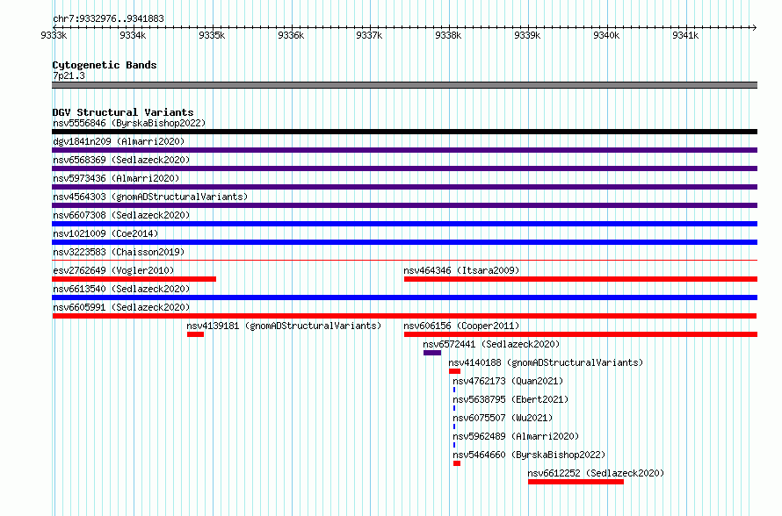782x516 pixels.
Task: Click the red bar under nsv6605991
Action: [404, 316]
